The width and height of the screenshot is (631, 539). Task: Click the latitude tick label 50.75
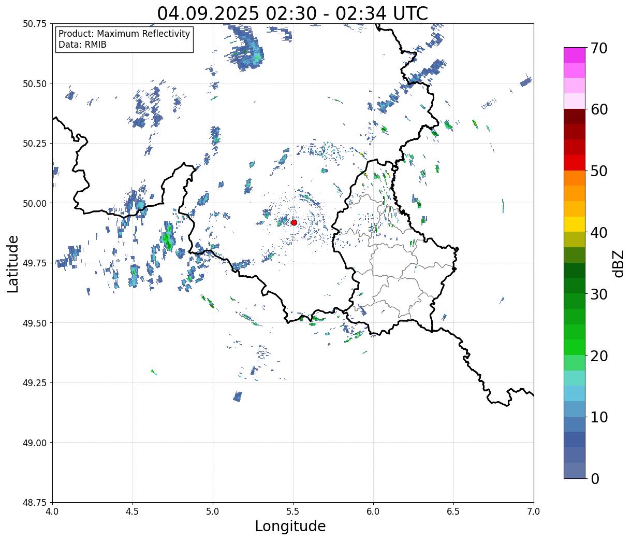coord(35,24)
